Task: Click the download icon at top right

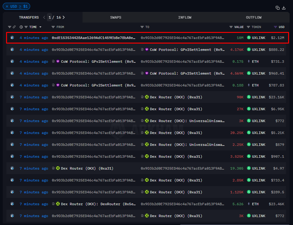Action: coord(284,8)
